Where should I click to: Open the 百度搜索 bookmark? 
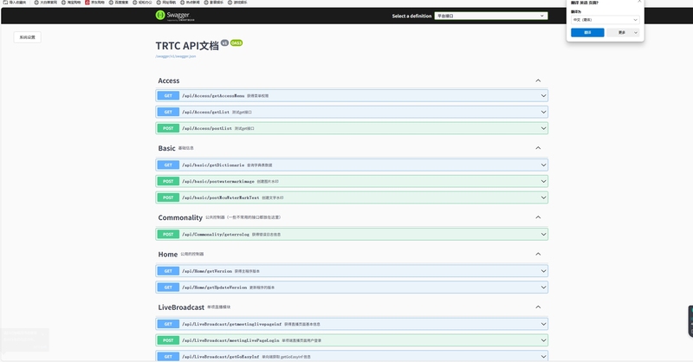pyautogui.click(x=119, y=3)
